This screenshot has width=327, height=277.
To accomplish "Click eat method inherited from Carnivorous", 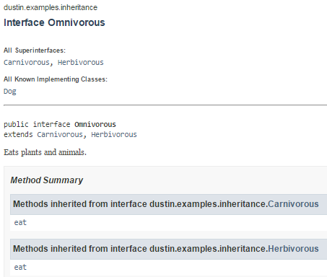I will pos(20,223).
